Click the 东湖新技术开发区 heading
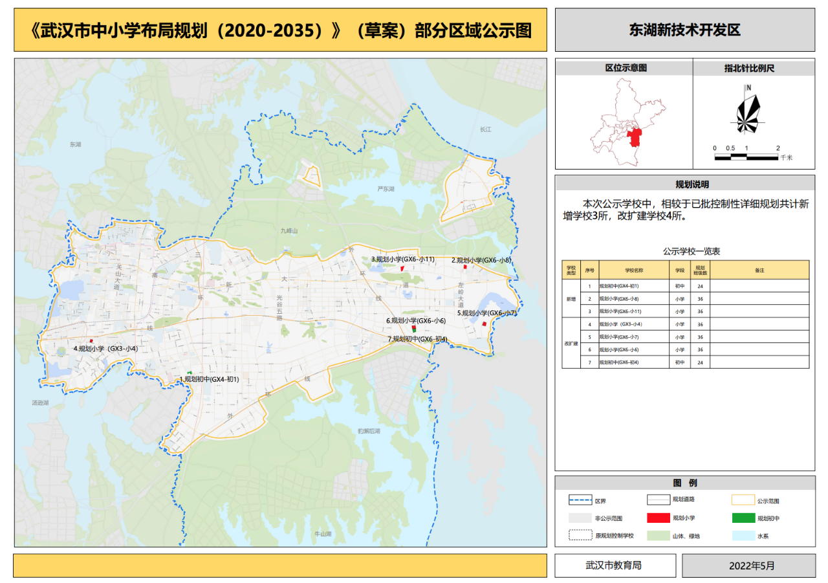The image size is (828, 583). 684,30
